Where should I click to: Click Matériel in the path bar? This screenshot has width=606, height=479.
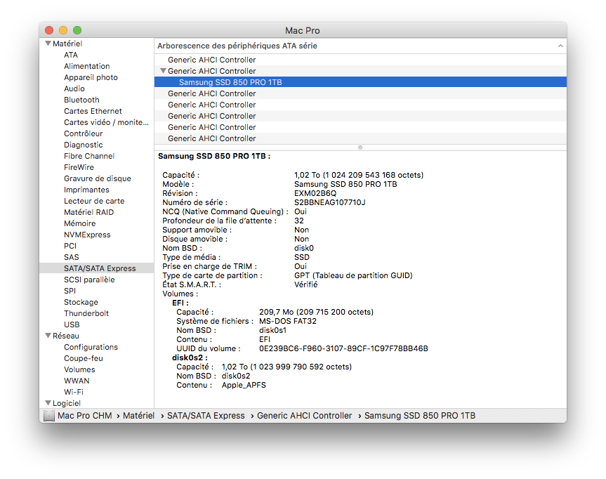138,416
